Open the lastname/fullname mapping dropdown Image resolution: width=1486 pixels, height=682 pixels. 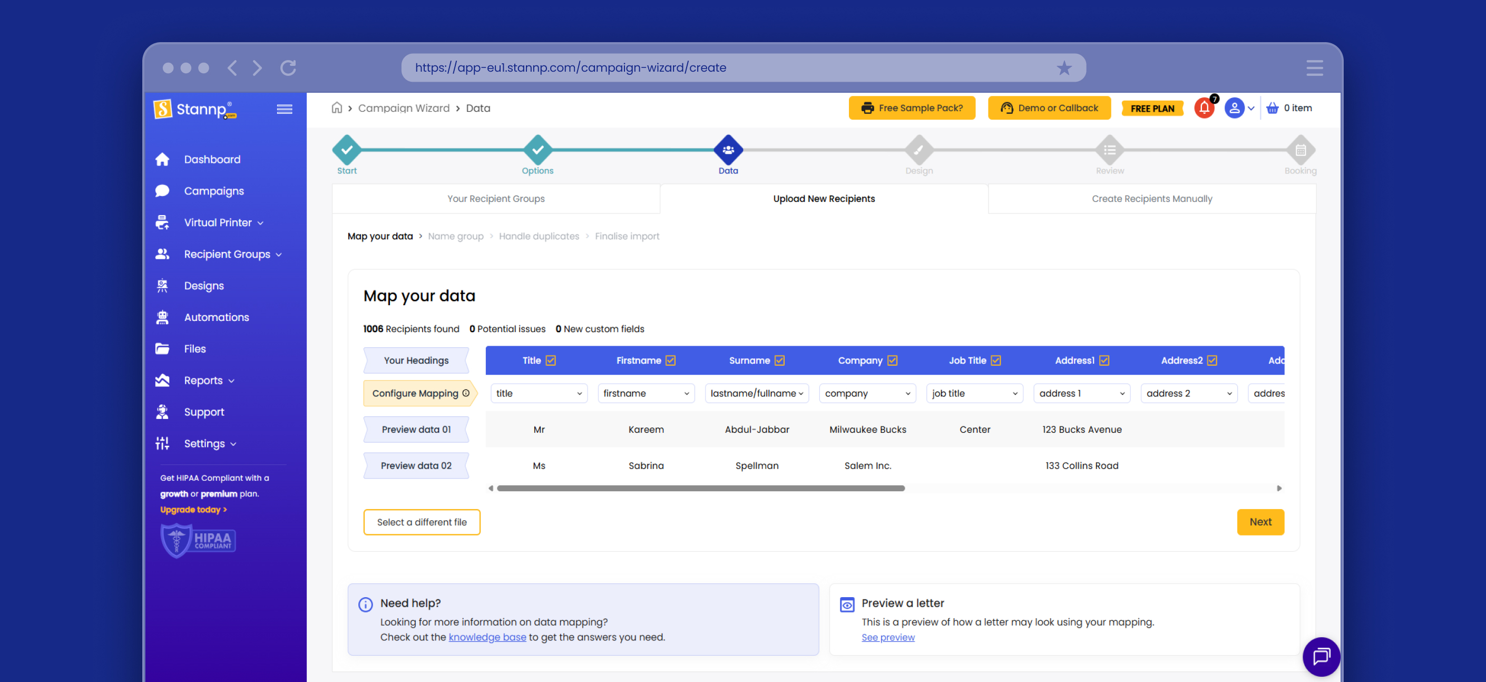(756, 393)
